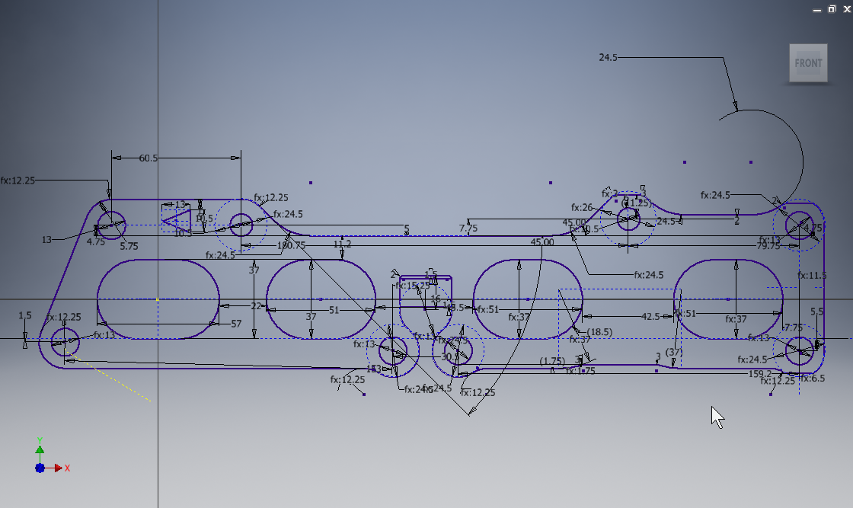This screenshot has height=508, width=853.
Task: Select the fx:11.5 dimension text
Action: pyautogui.click(x=812, y=275)
